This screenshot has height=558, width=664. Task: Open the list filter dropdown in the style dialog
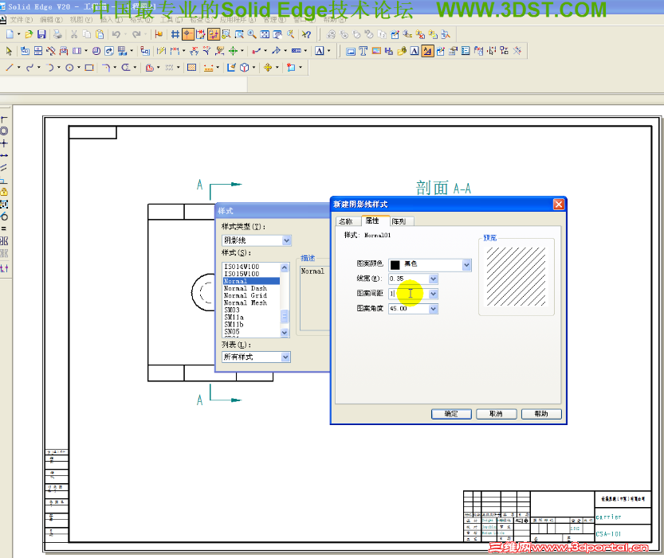[x=286, y=357]
